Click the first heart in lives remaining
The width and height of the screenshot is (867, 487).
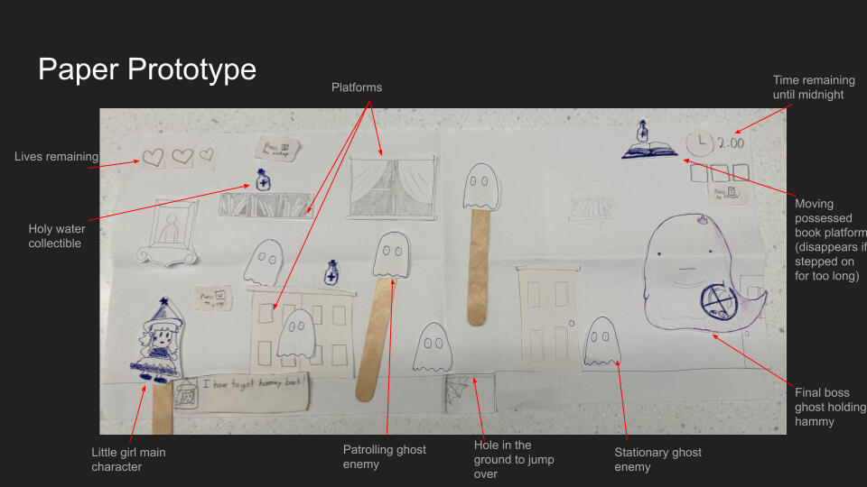tap(154, 157)
